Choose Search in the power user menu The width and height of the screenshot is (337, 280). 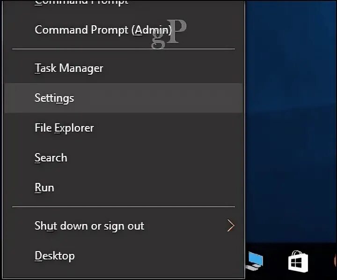click(51, 158)
